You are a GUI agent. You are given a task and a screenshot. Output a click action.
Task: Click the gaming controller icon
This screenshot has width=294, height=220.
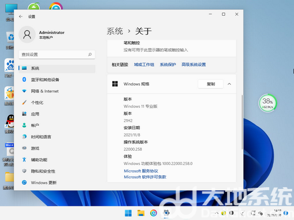(24, 148)
